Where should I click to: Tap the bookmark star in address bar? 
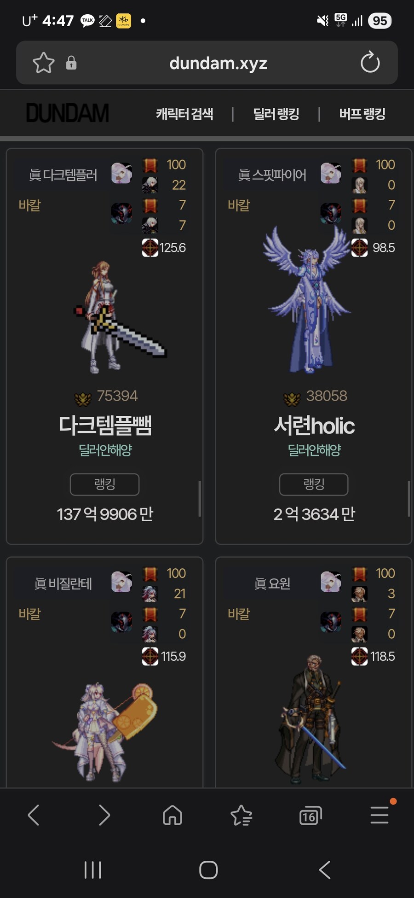point(44,63)
